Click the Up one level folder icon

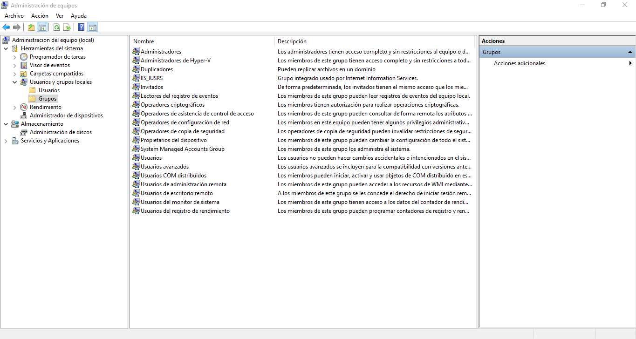pyautogui.click(x=31, y=27)
